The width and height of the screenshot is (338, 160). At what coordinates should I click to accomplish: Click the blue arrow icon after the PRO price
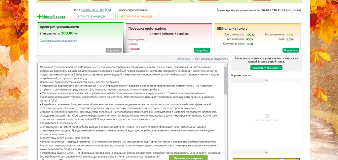click(x=110, y=10)
